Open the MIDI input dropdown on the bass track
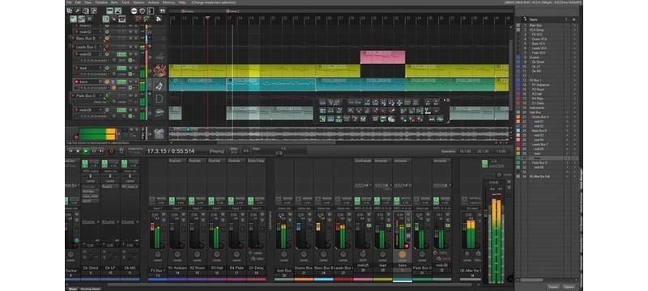 point(94,88)
